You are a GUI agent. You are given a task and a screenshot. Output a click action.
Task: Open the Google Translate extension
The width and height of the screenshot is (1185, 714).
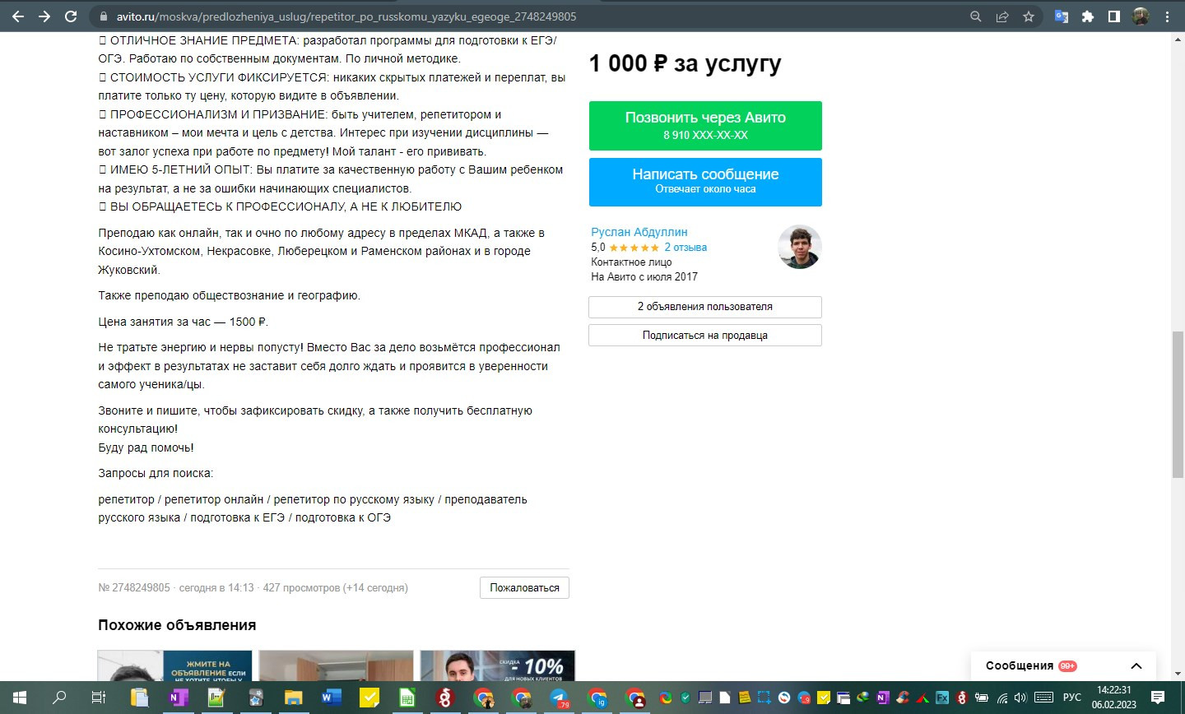1062,16
